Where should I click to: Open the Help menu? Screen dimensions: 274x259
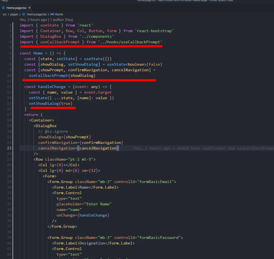click(x=5, y=1)
